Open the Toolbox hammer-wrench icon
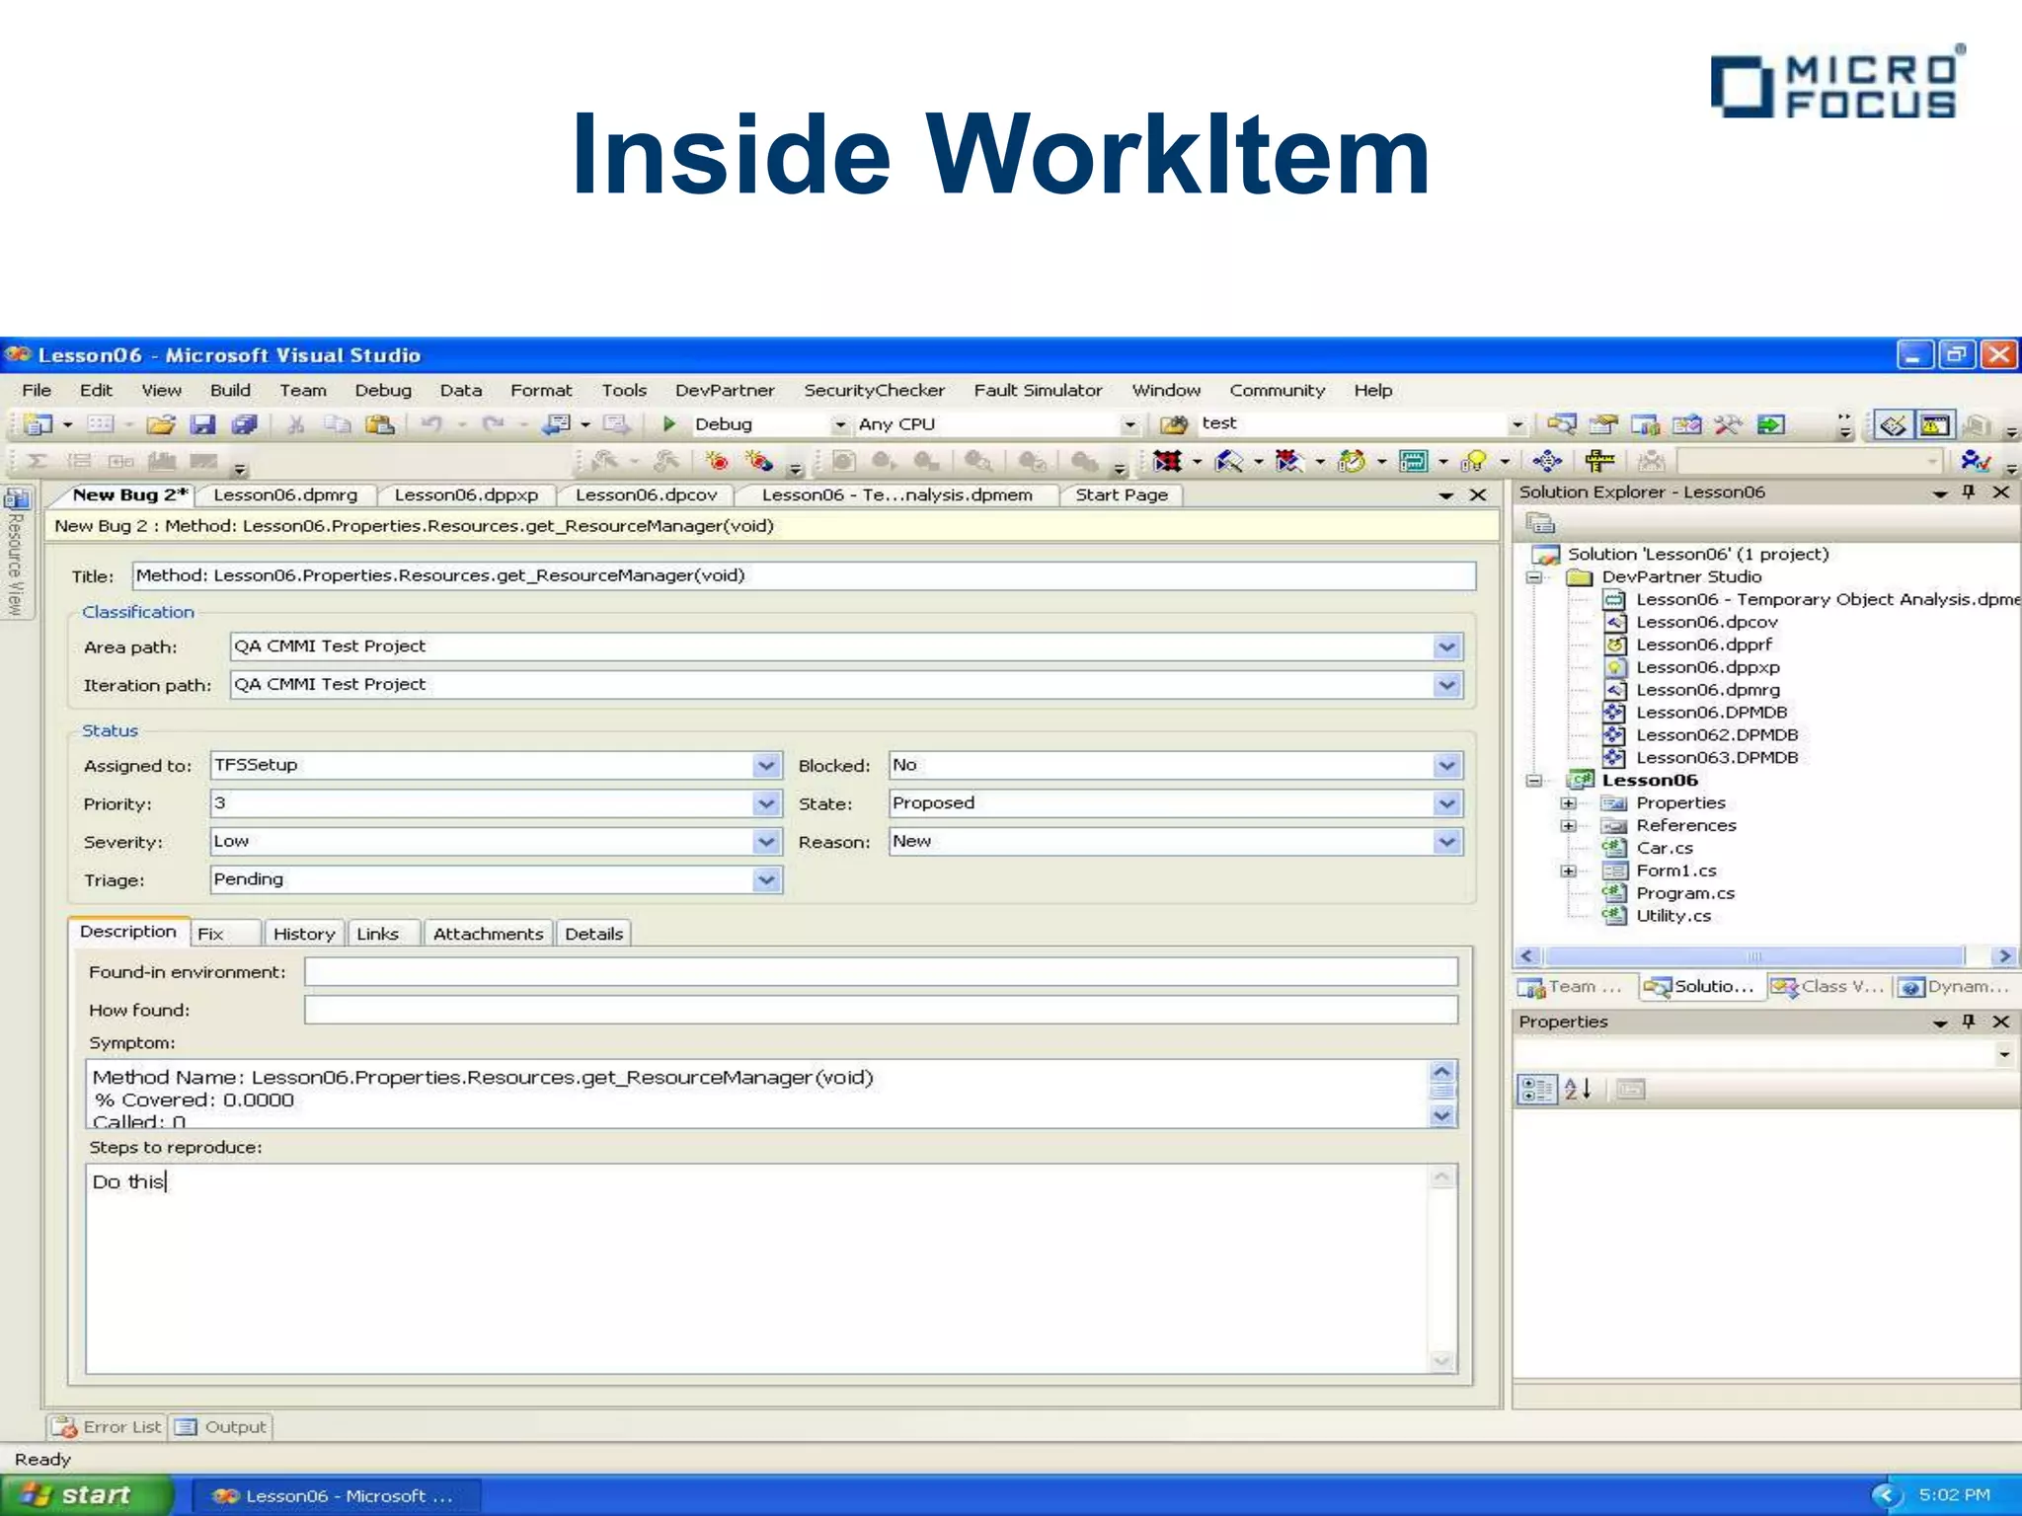The width and height of the screenshot is (2022, 1516). point(1728,424)
